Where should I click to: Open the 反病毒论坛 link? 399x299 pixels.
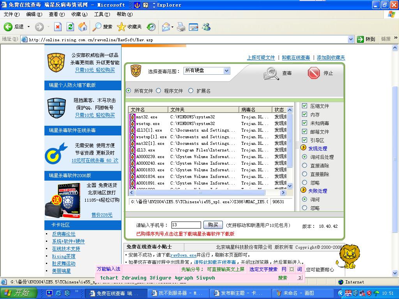pos(64,234)
